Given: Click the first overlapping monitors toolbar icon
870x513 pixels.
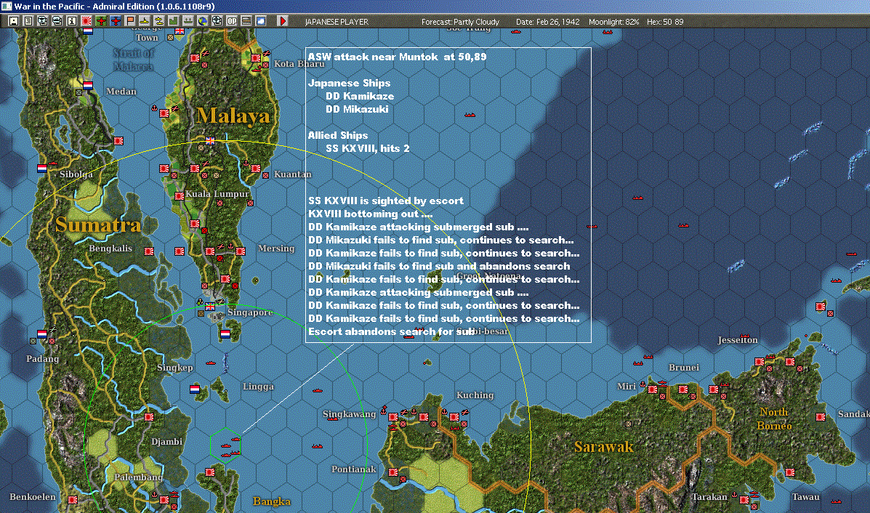Looking at the screenshot, I should click(43, 21).
